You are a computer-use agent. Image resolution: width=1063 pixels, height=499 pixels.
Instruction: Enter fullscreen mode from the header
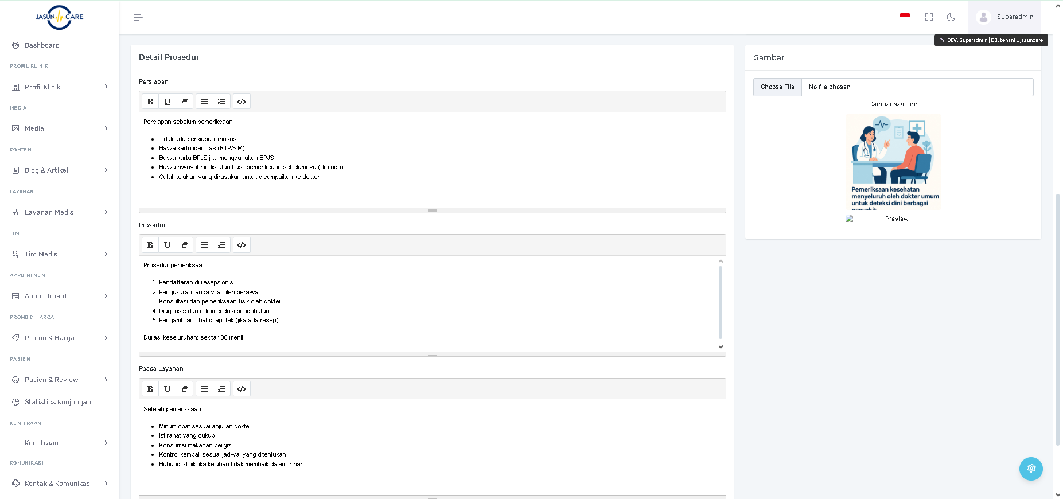(928, 17)
